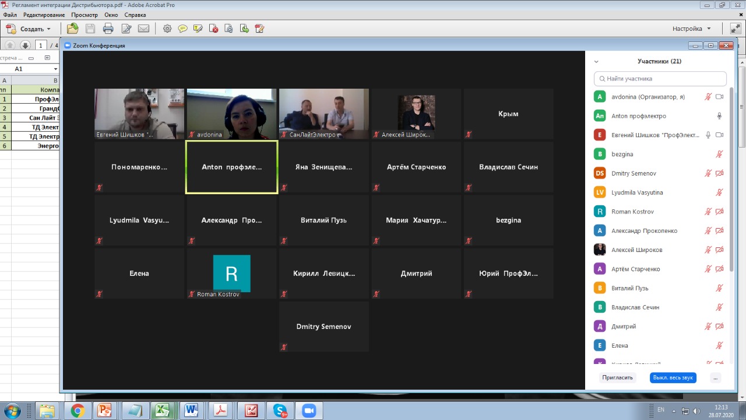Toggle camera icon for Dmitry Semenov
This screenshot has height=420, width=746.
point(719,173)
